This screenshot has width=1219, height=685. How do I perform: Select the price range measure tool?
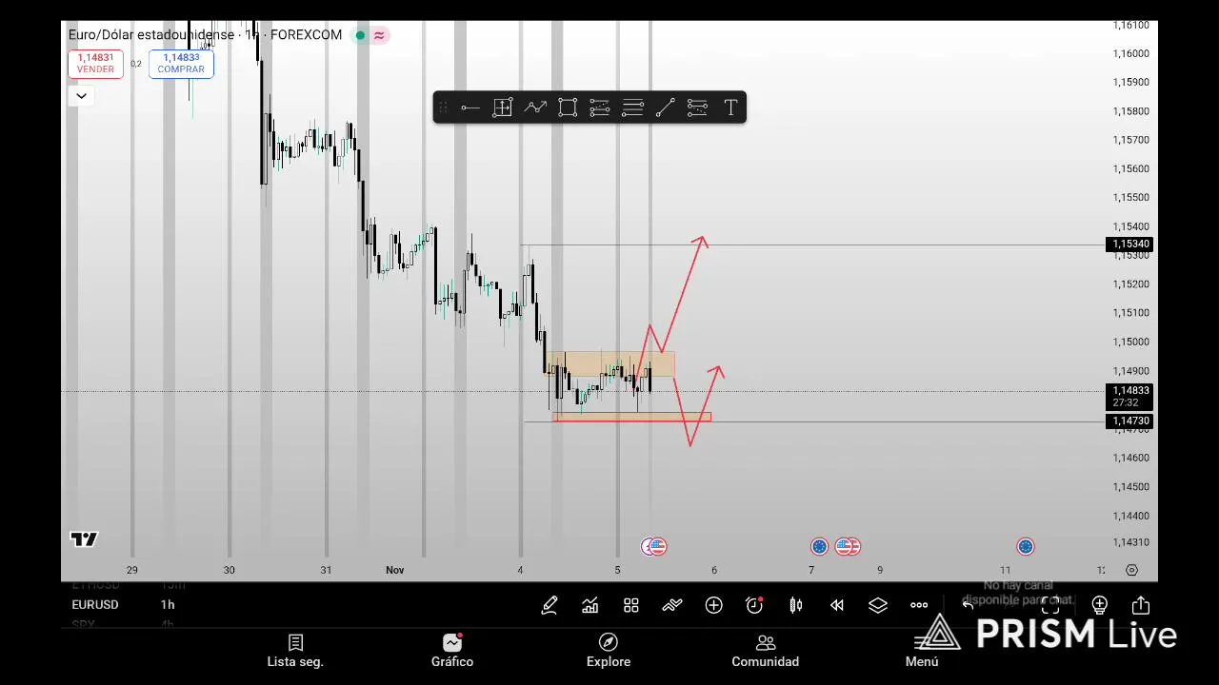503,108
